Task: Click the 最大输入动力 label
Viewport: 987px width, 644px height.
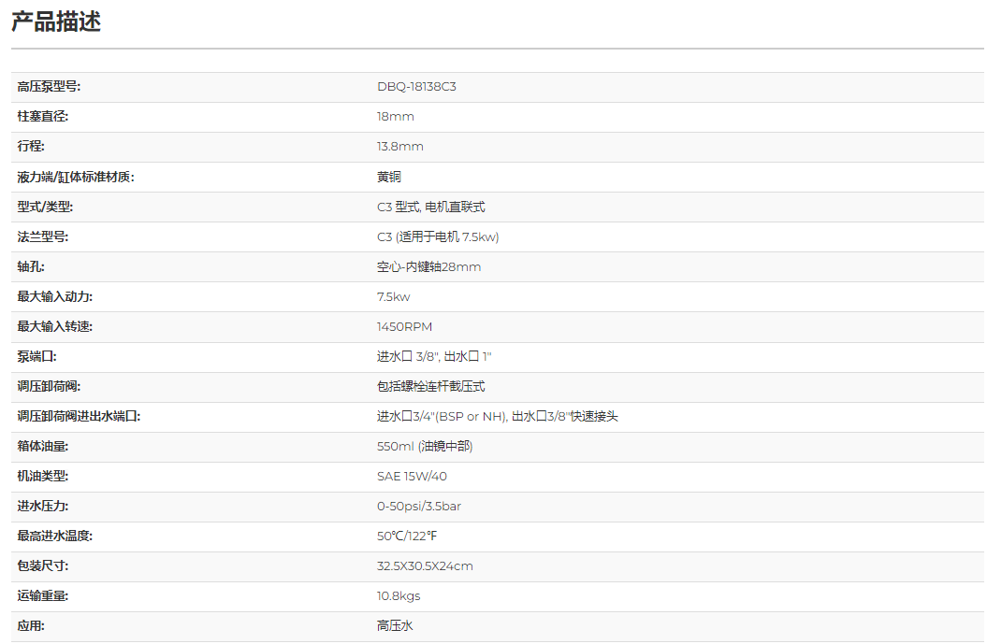Action: [55, 296]
